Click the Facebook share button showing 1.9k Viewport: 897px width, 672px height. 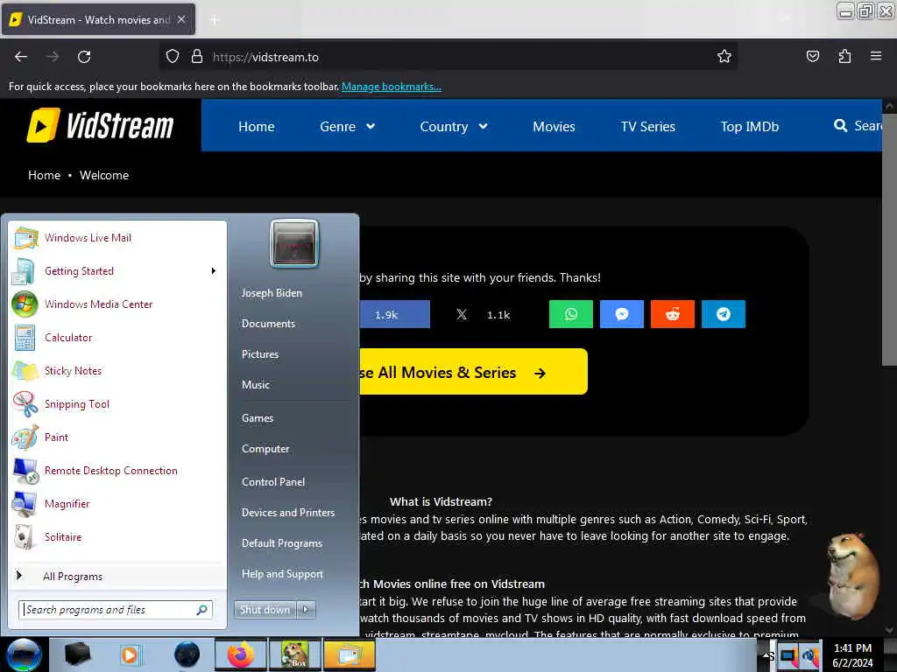point(395,314)
